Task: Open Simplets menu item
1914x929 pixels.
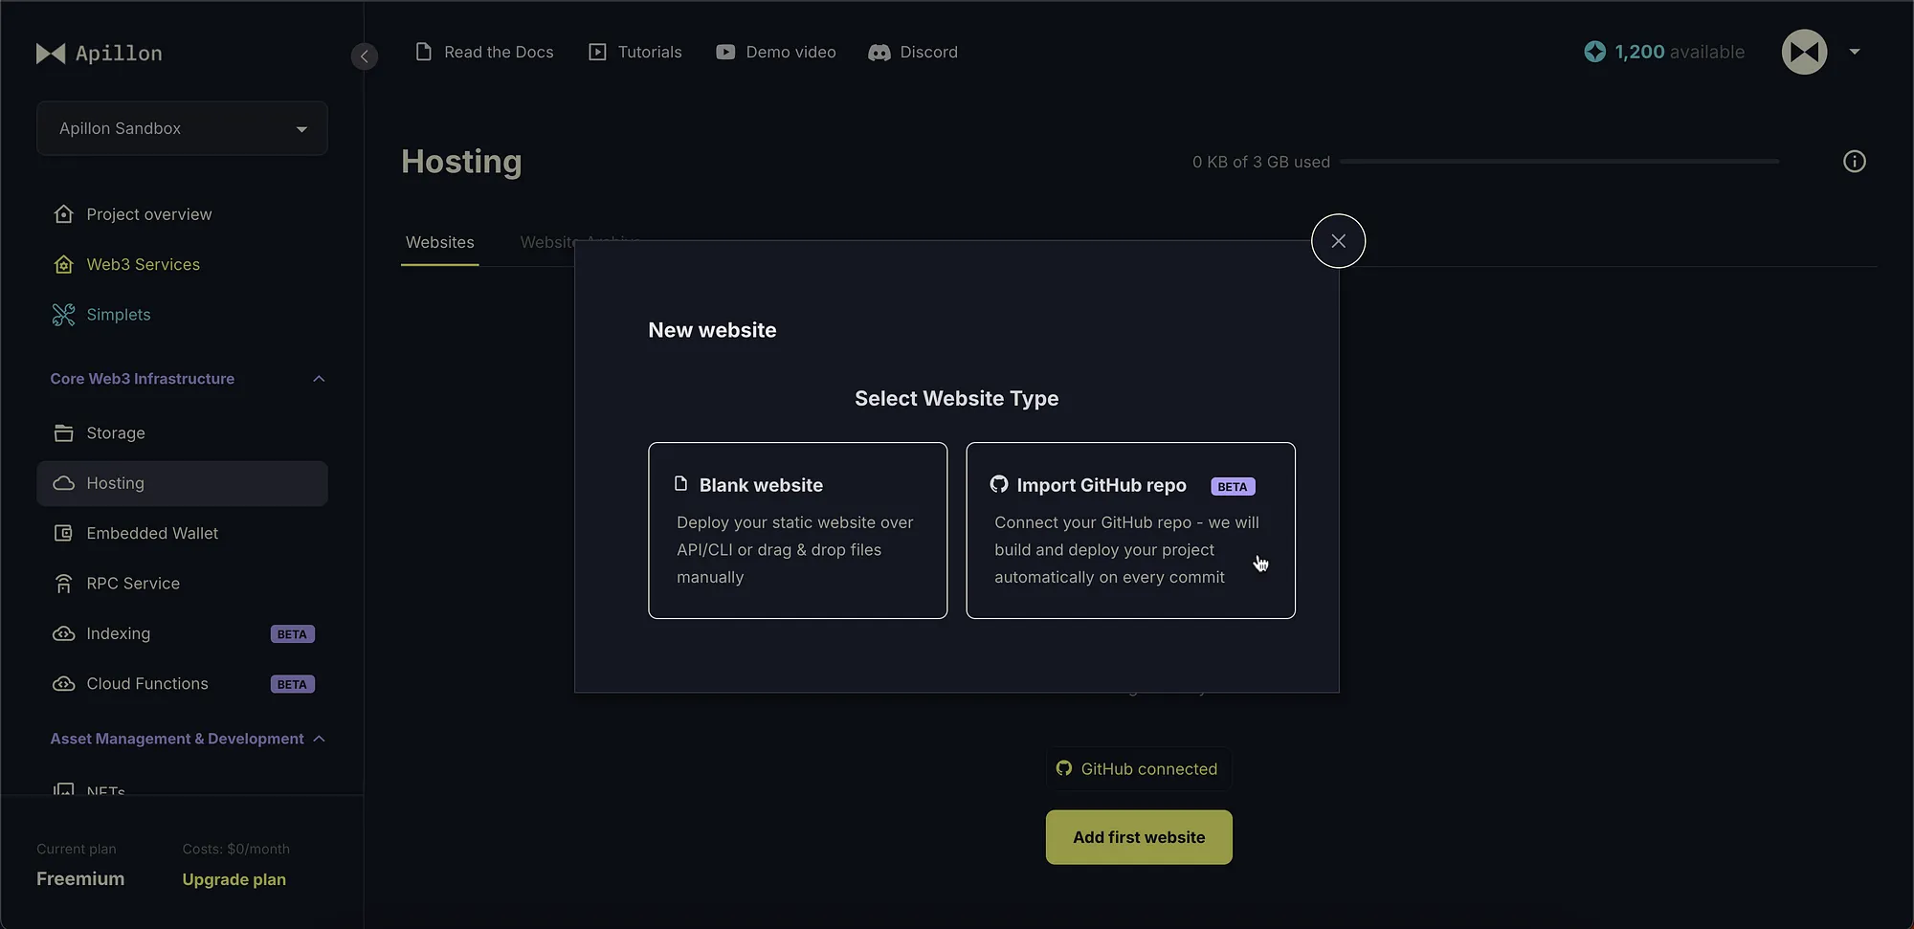Action: (x=182, y=315)
